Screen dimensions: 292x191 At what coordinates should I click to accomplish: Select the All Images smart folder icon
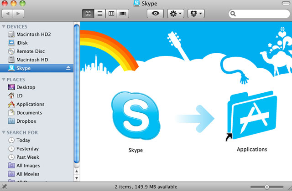[x=11, y=166]
